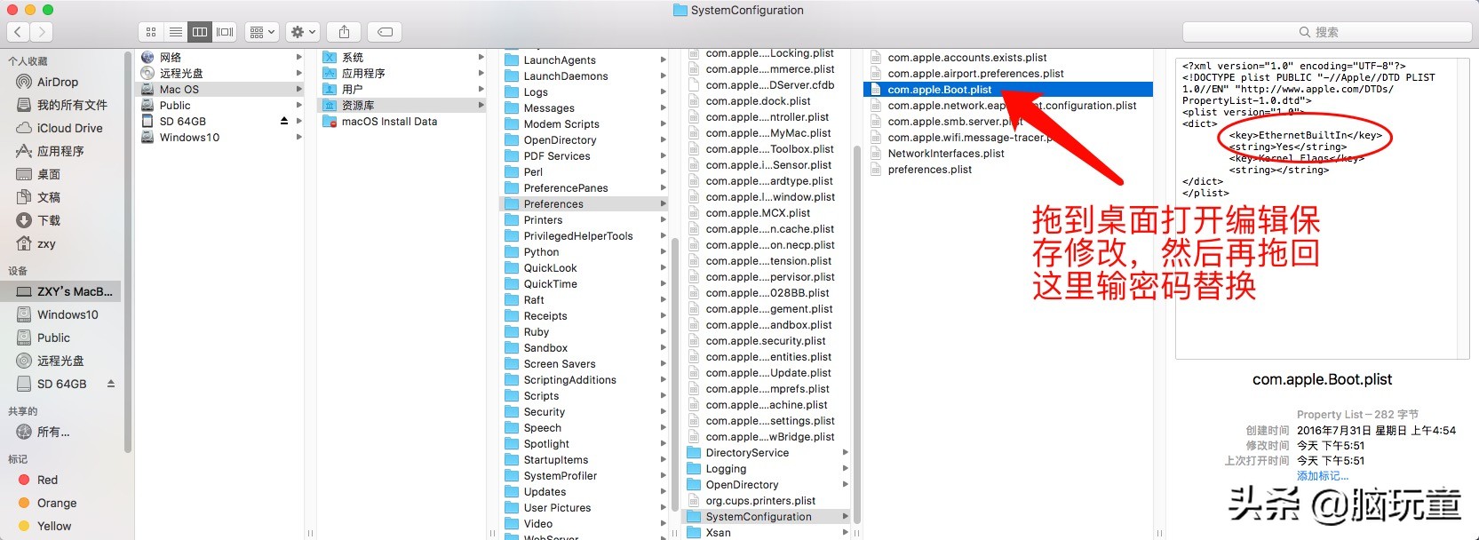Open the Preferences folder
1479x540 pixels.
[584, 204]
